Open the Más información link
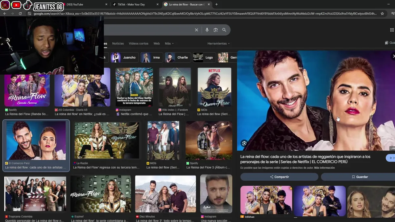The image size is (395, 222). 324,168
